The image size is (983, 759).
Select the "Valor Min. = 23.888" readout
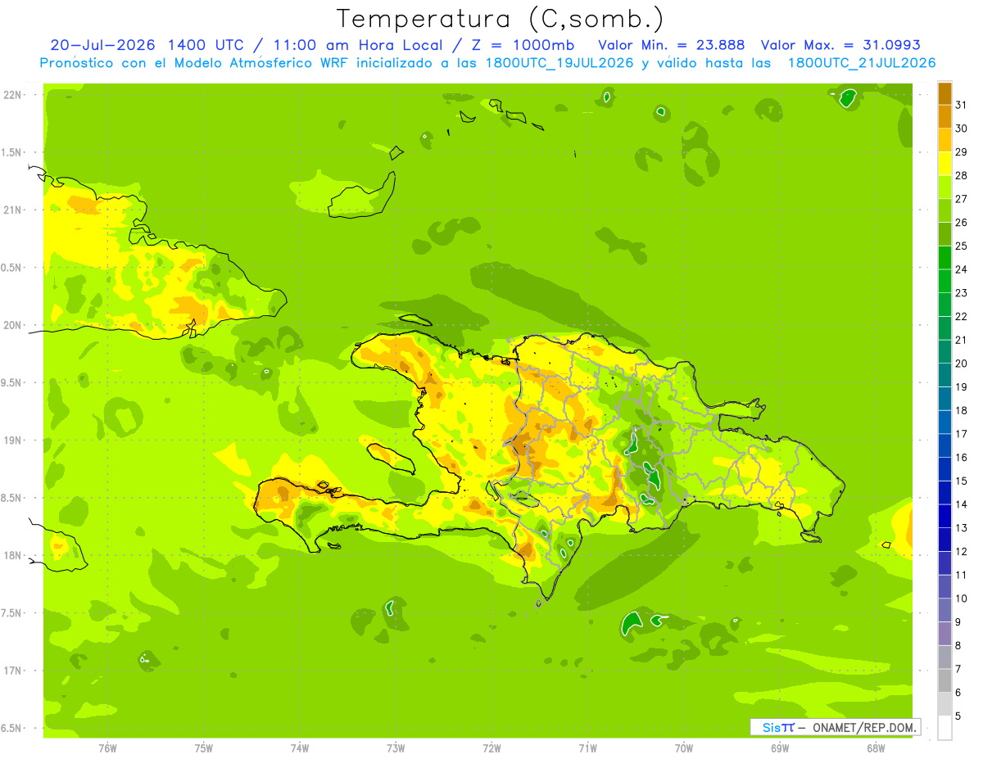click(x=672, y=45)
